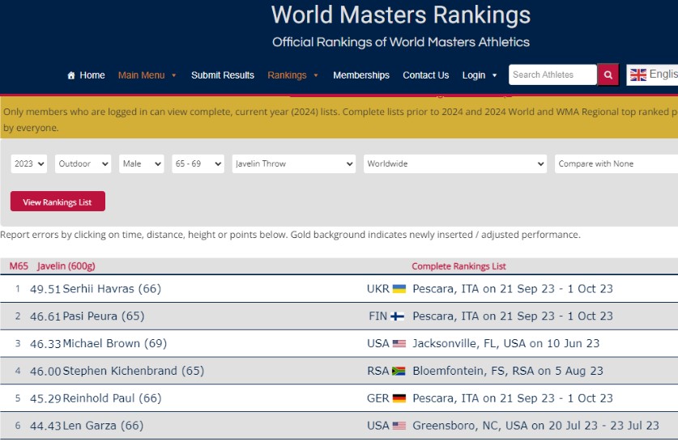Expand the Male gender dropdown
678x446 pixels.
tap(141, 164)
